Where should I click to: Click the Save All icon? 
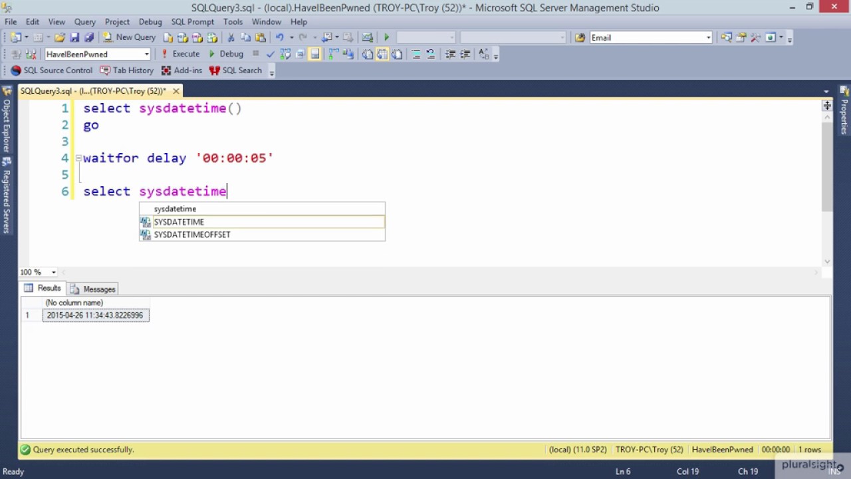tap(88, 38)
